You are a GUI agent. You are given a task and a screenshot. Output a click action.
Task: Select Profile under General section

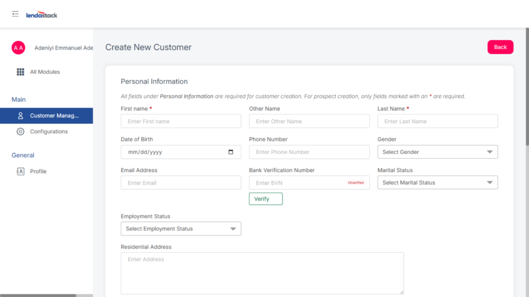coord(38,171)
